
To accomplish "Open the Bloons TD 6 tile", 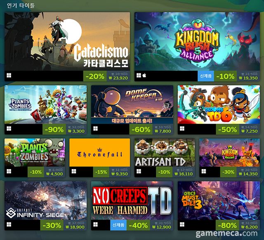I will coord(219,104).
